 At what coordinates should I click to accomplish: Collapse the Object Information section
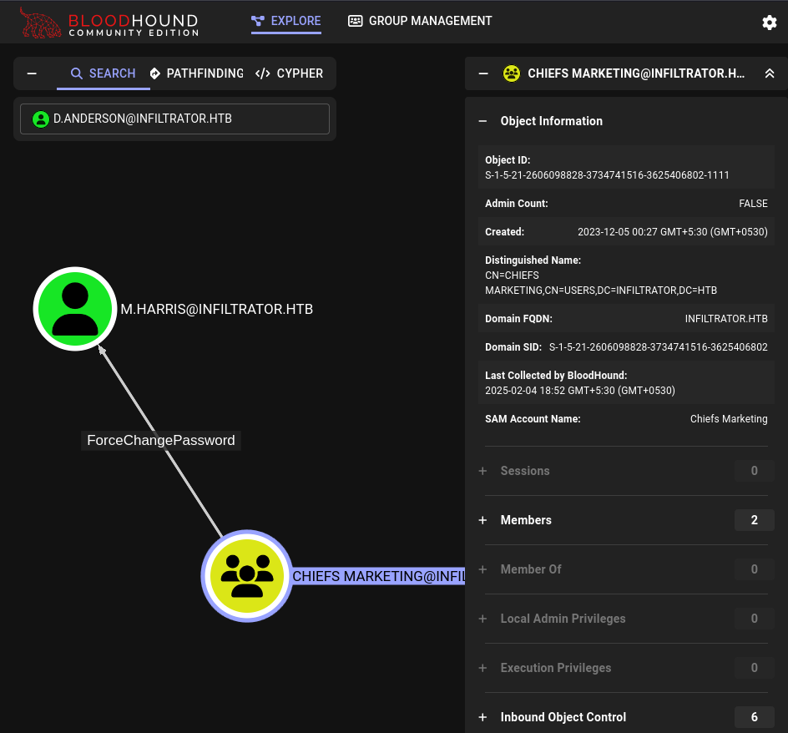pyautogui.click(x=482, y=121)
